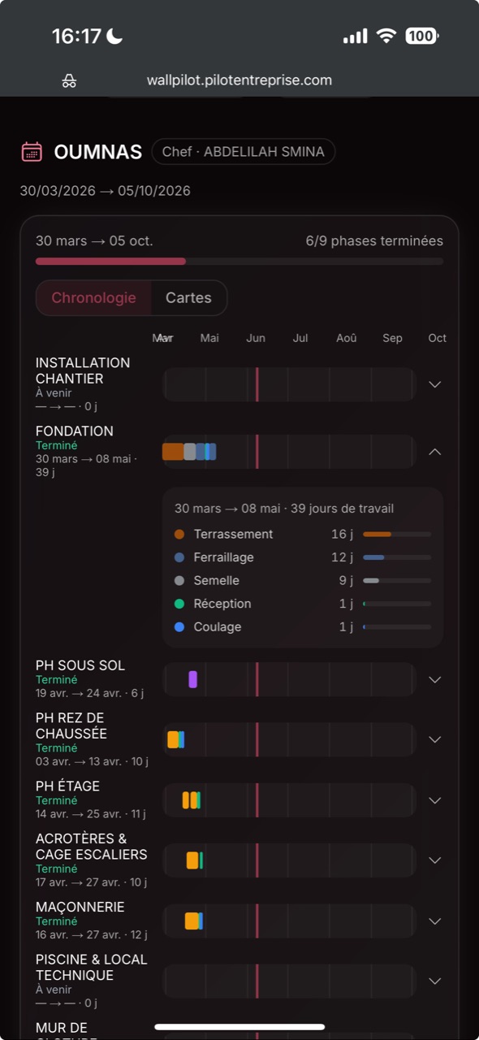Screen dimensions: 479x1040
Task: Click the Jul month header
Action: click(x=300, y=338)
